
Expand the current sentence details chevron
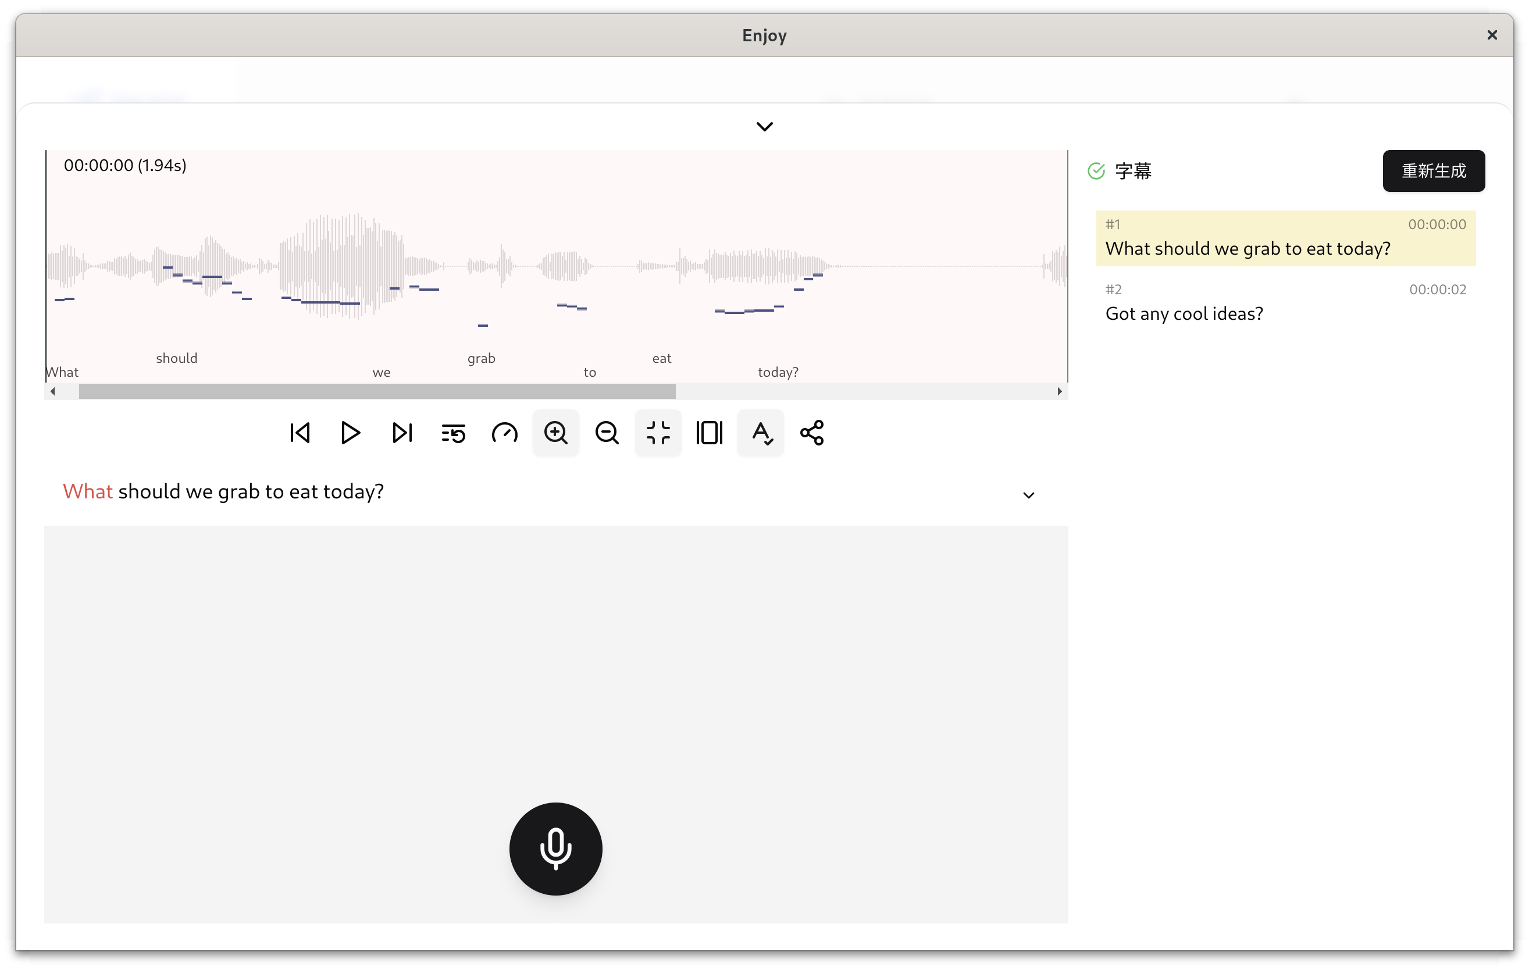[1029, 495]
